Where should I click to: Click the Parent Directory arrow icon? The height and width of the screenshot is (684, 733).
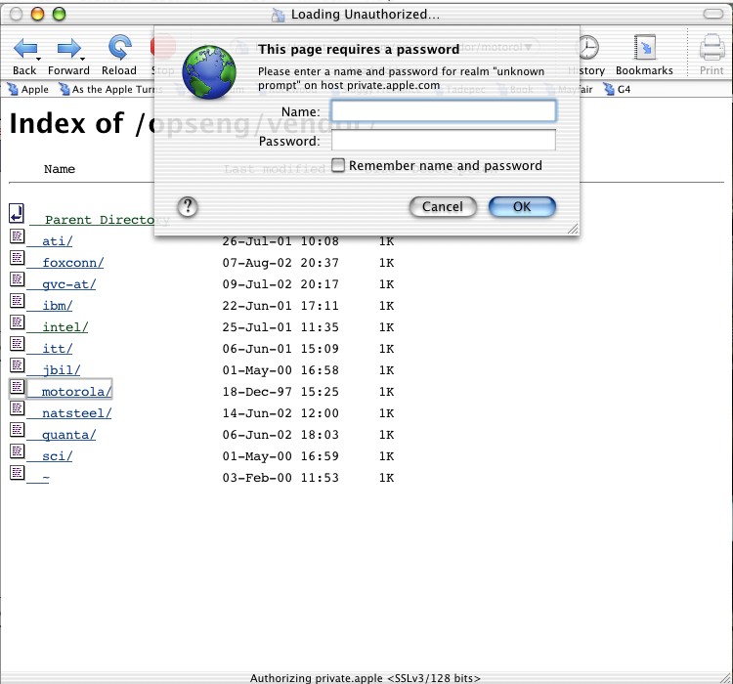coord(17,213)
